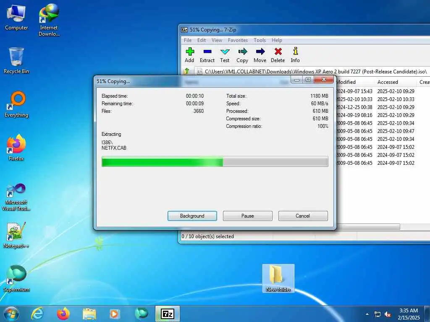The image size is (430, 322).
Task: Open Supermium from the taskbar
Action: [142, 314]
